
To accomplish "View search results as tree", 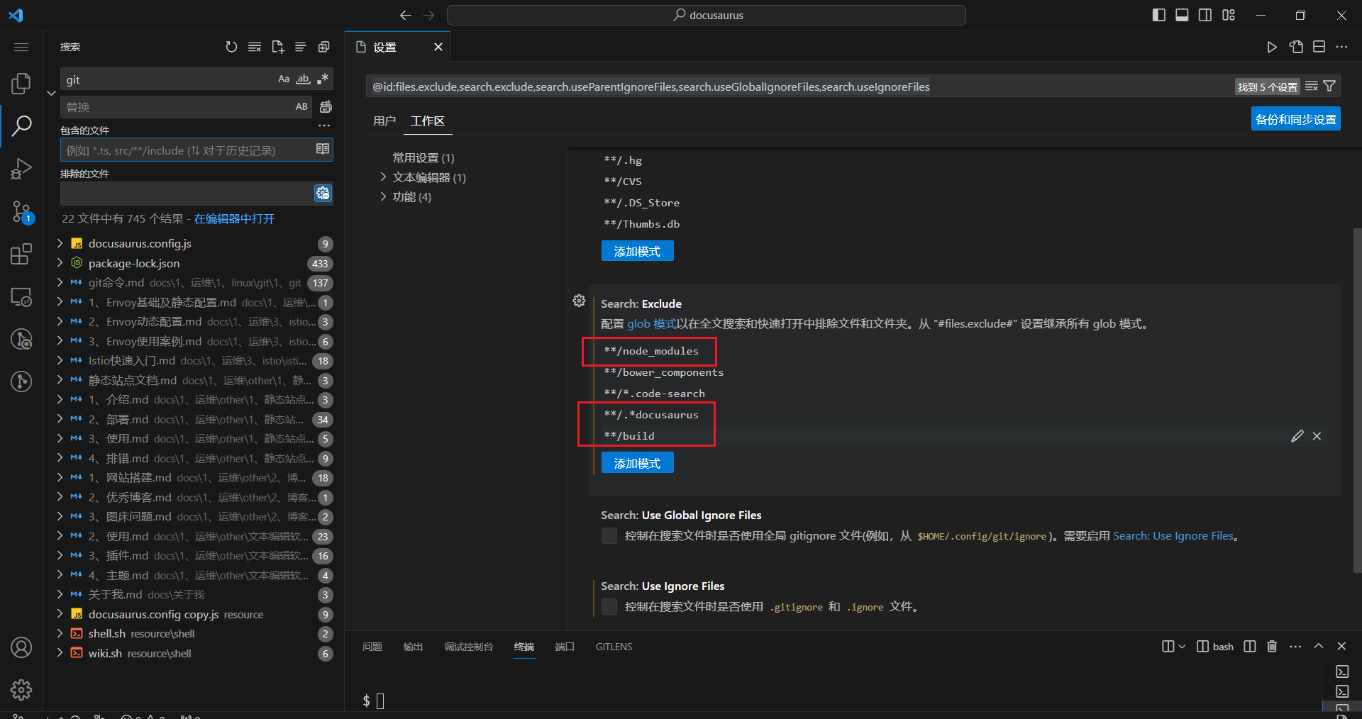I will pyautogui.click(x=301, y=47).
